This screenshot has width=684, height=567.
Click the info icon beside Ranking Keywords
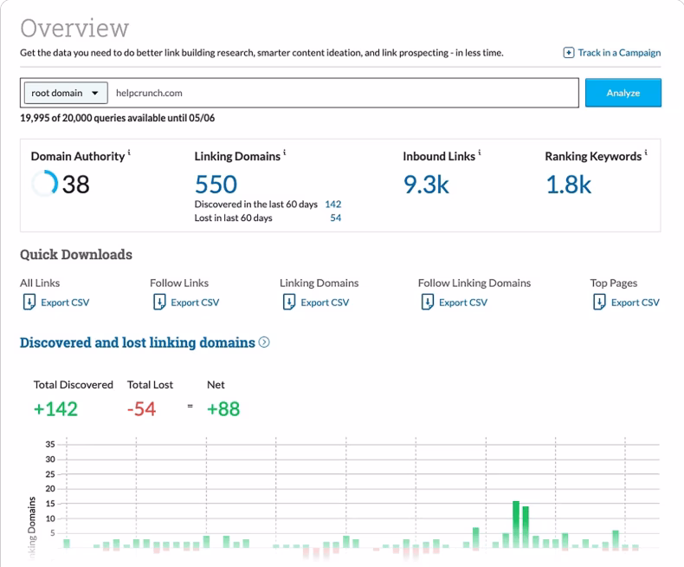646,154
